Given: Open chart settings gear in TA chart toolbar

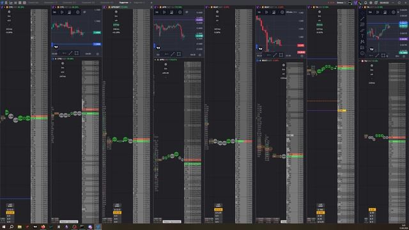Looking at the screenshot, I should click(x=394, y=12).
